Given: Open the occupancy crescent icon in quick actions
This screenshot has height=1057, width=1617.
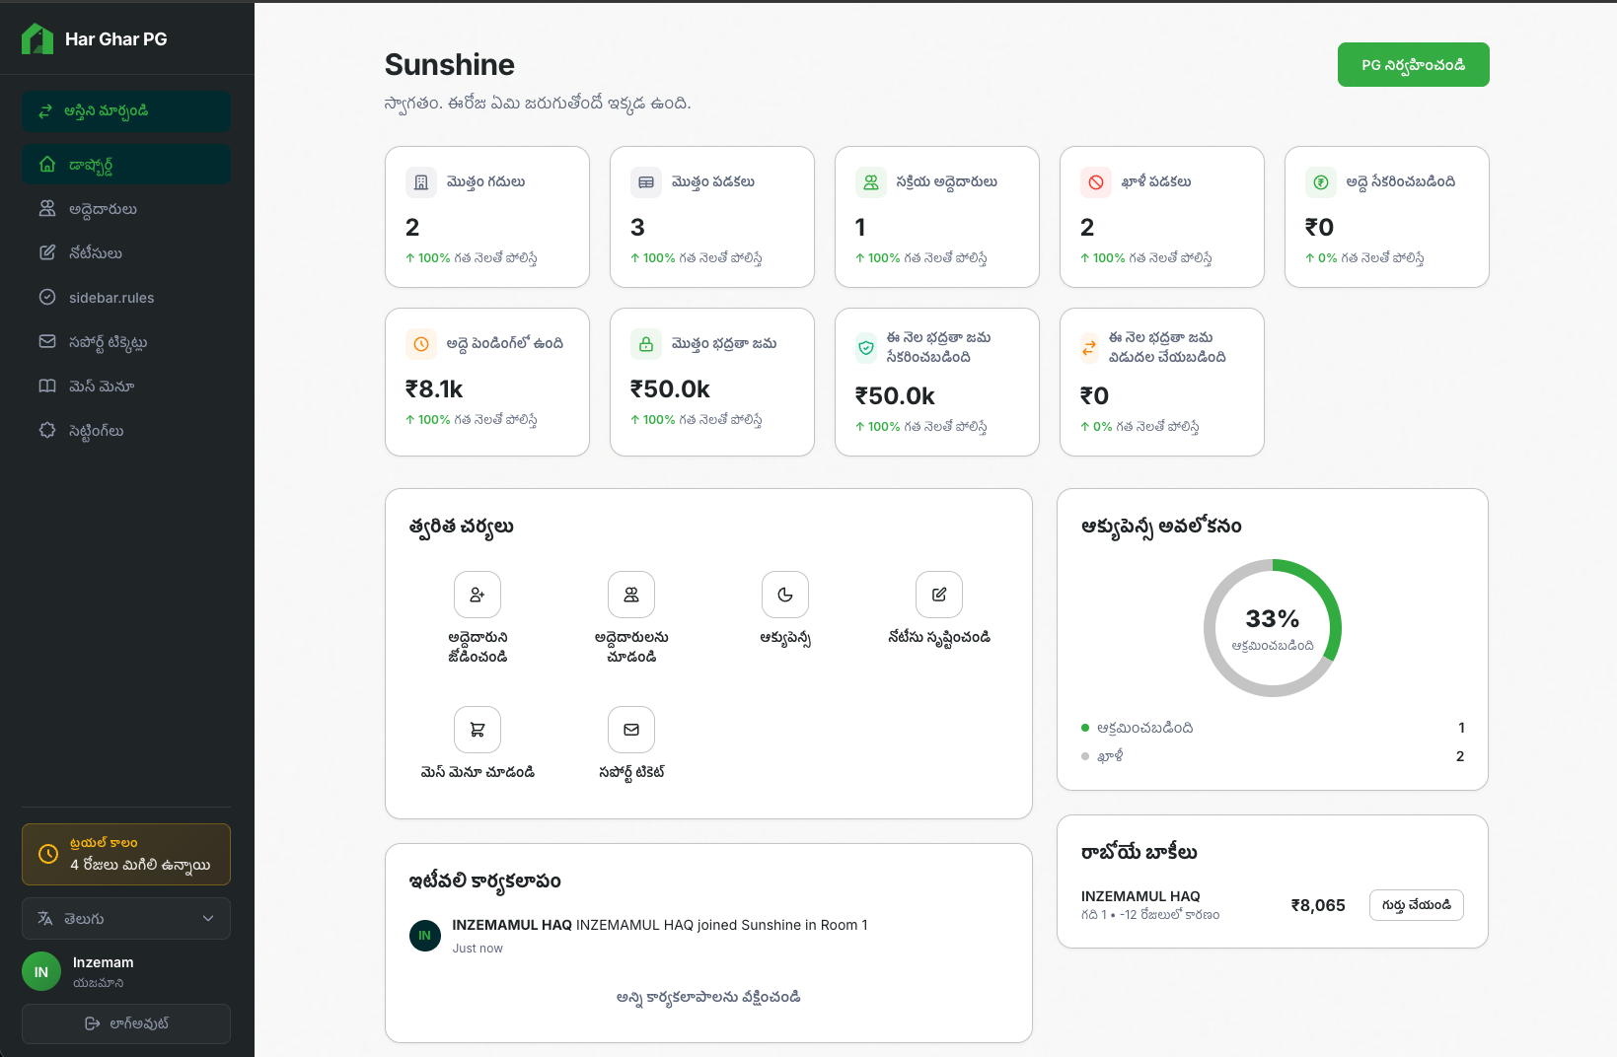Looking at the screenshot, I should coord(784,595).
